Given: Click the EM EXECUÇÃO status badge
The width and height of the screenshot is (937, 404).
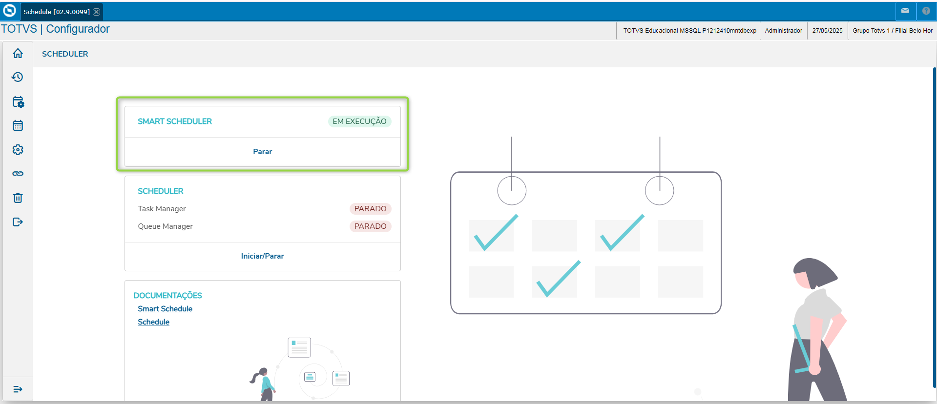Looking at the screenshot, I should (x=359, y=121).
